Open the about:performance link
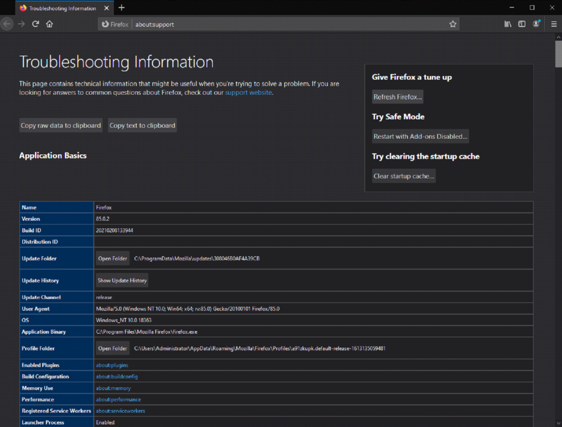Viewport: 562px width, 427px height. coord(119,400)
